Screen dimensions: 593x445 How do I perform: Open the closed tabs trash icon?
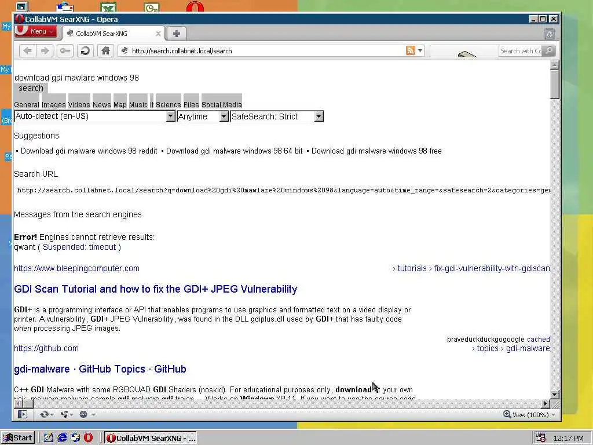pyautogui.click(x=550, y=34)
